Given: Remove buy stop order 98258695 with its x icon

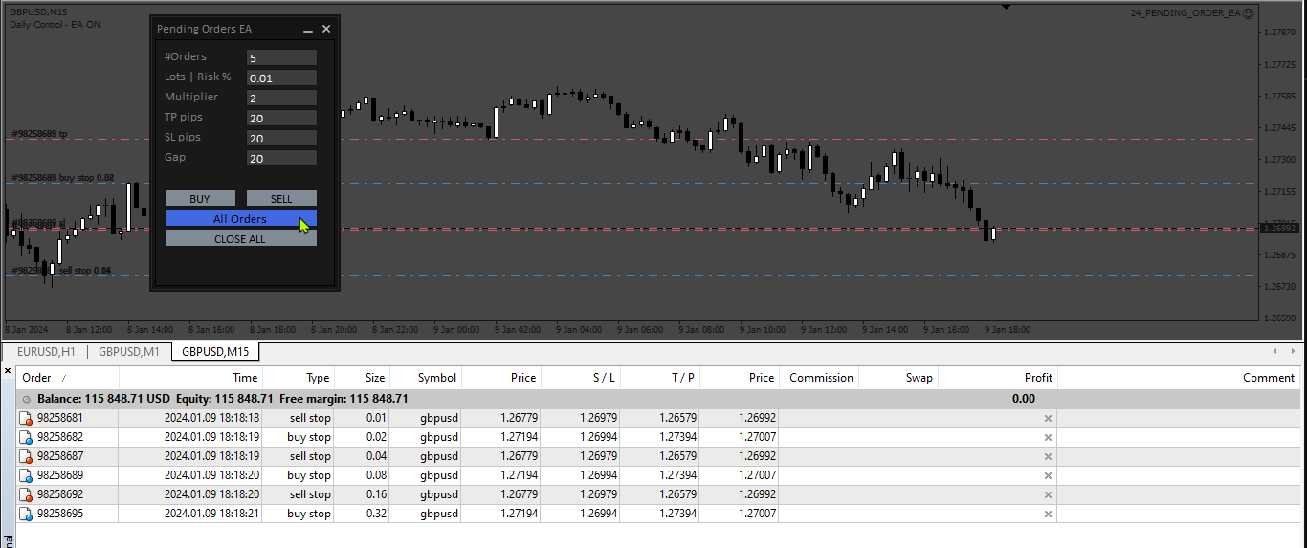Looking at the screenshot, I should [1048, 514].
